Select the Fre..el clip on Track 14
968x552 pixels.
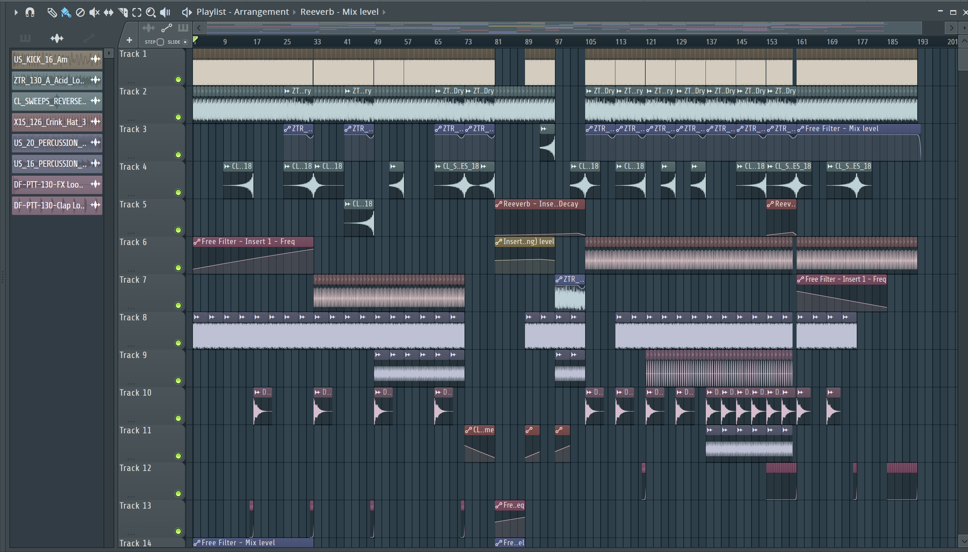click(x=510, y=543)
